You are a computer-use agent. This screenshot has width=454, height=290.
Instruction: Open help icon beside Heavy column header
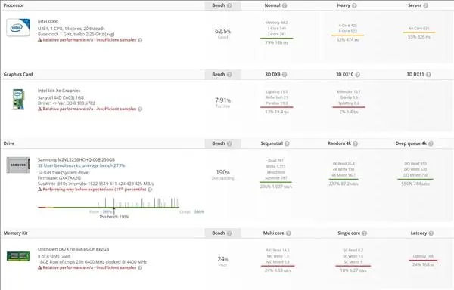(x=354, y=5)
